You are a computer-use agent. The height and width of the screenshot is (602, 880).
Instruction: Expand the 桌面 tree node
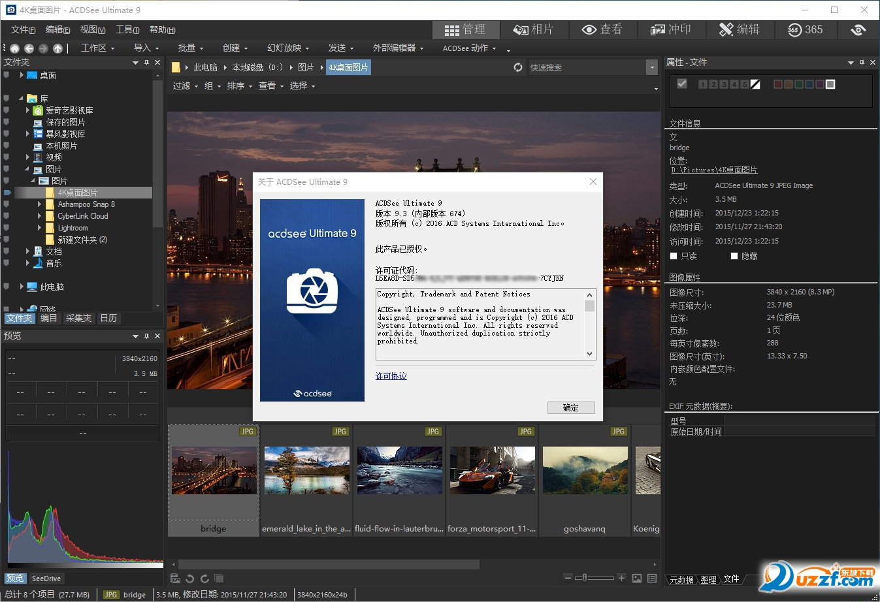22,75
